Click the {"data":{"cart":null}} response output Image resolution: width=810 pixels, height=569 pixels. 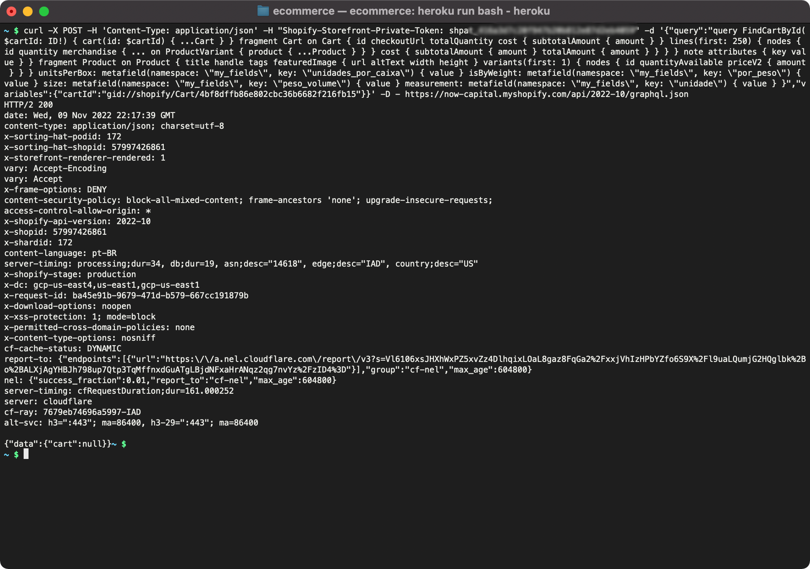[x=57, y=444]
